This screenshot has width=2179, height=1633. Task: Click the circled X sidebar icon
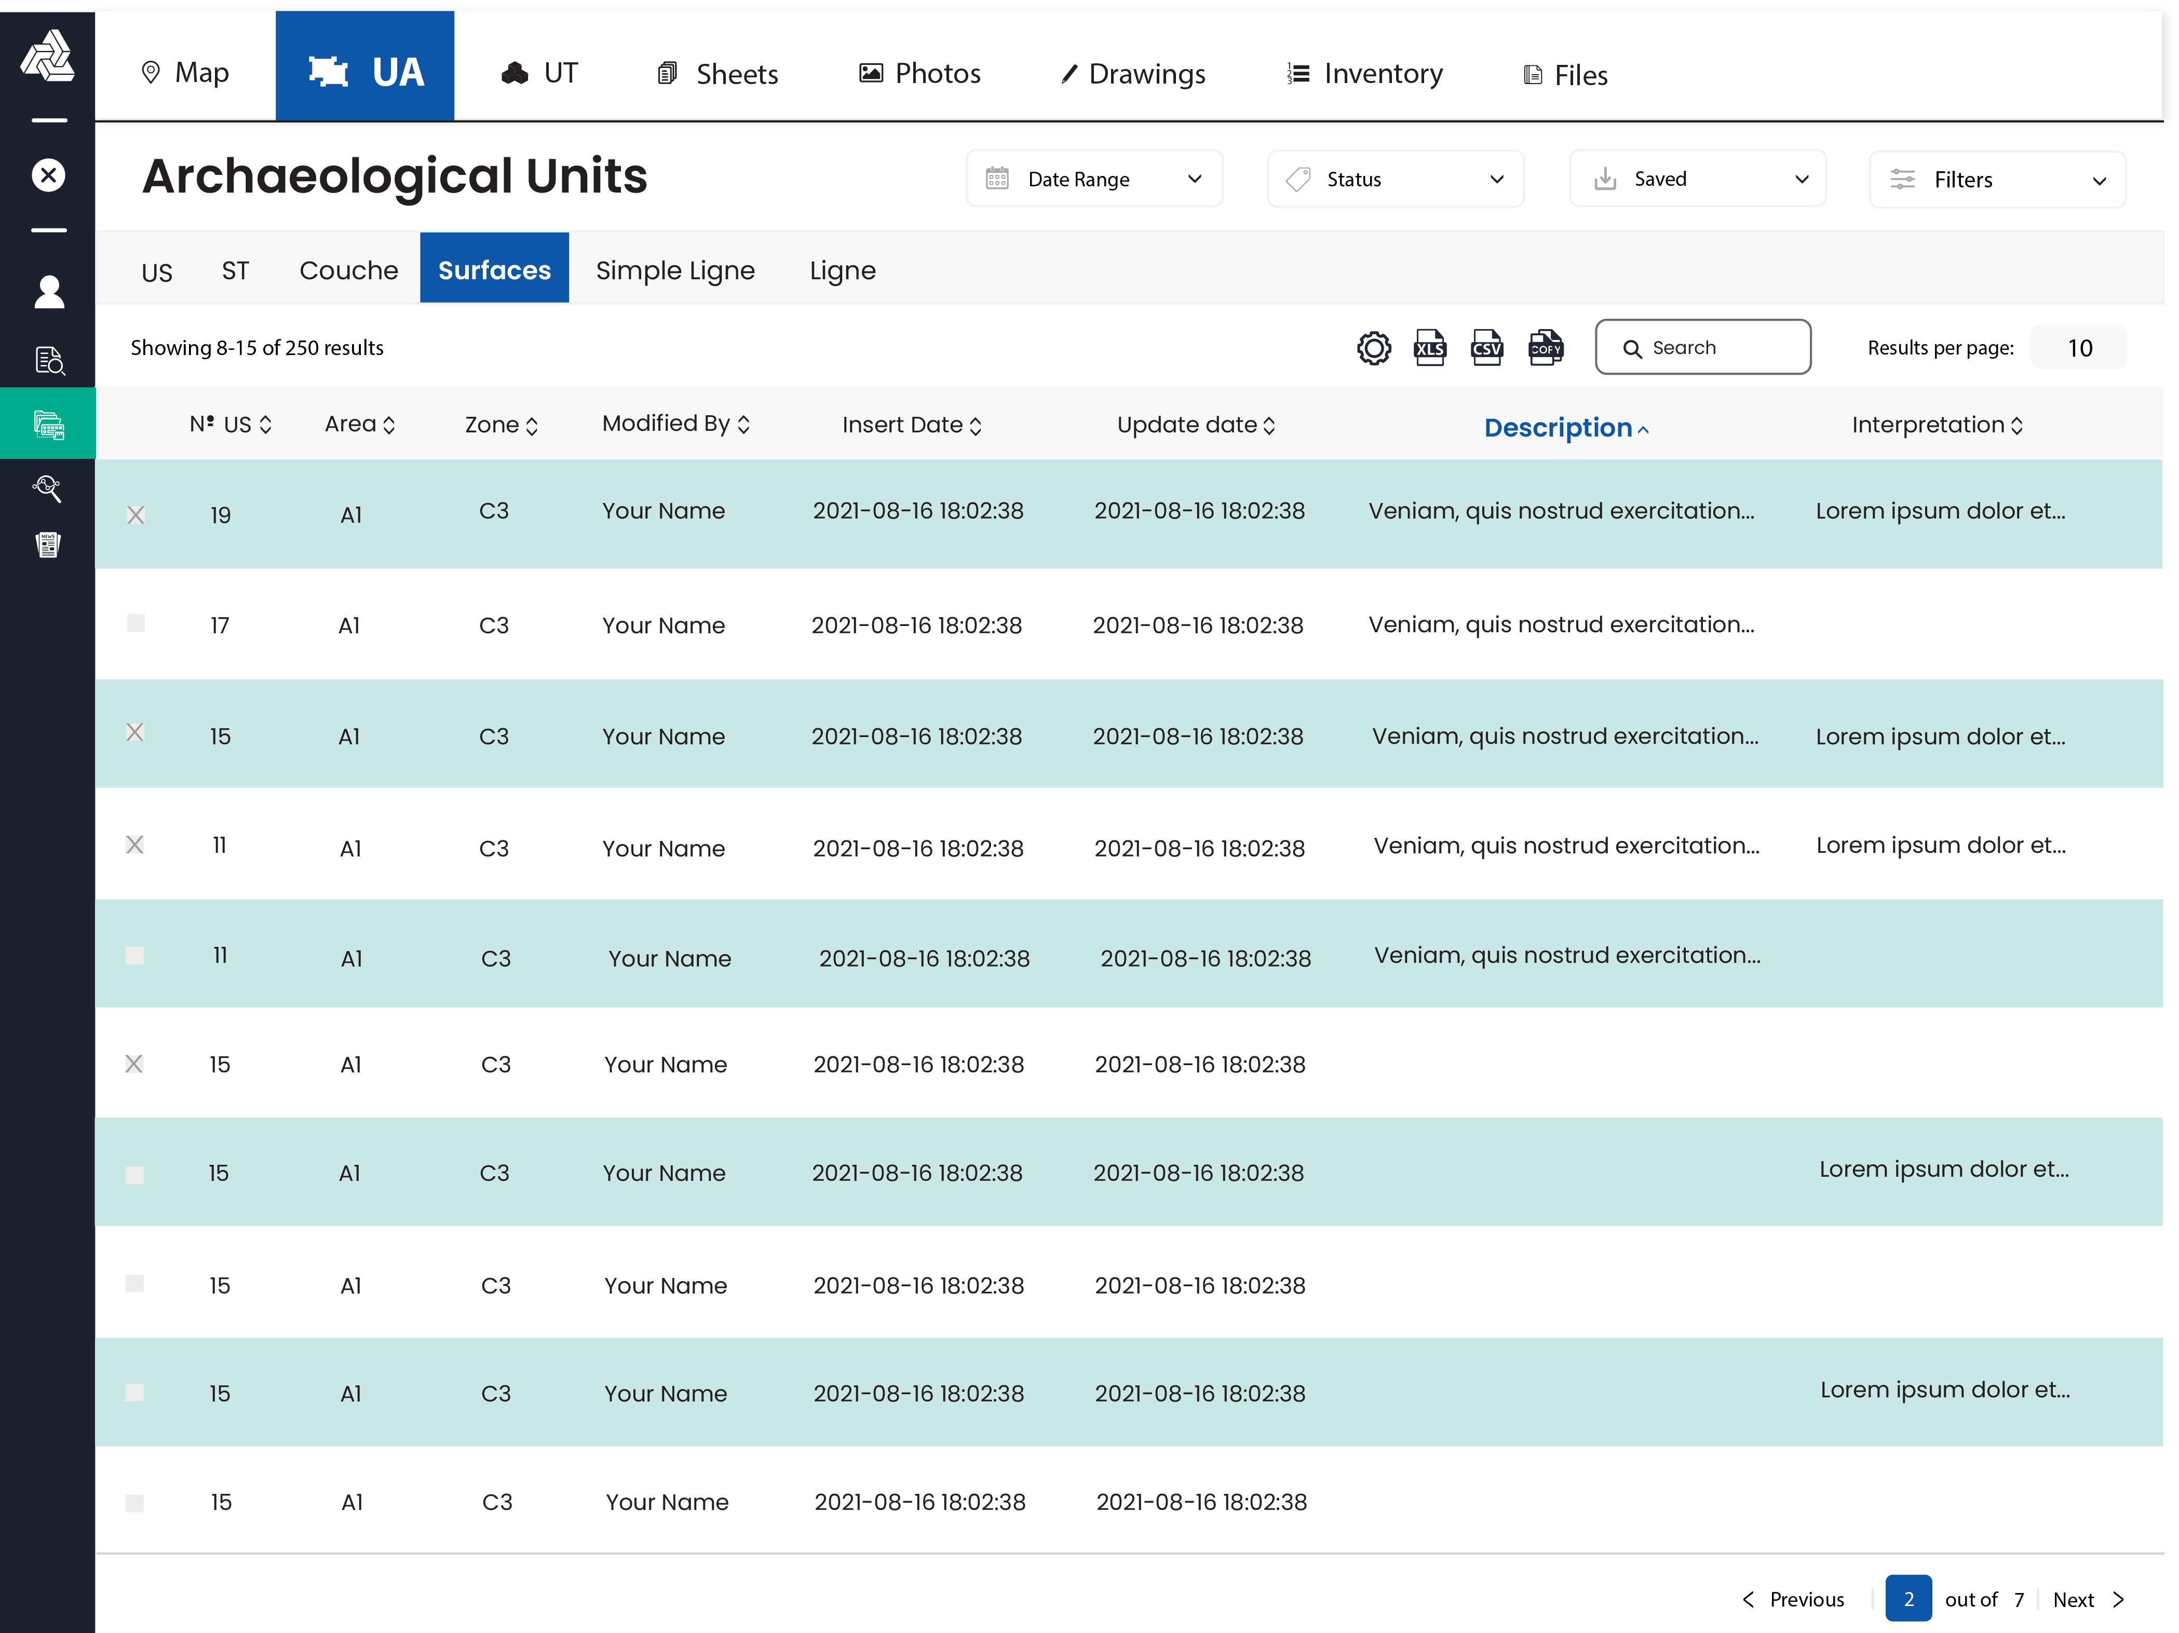tap(48, 175)
